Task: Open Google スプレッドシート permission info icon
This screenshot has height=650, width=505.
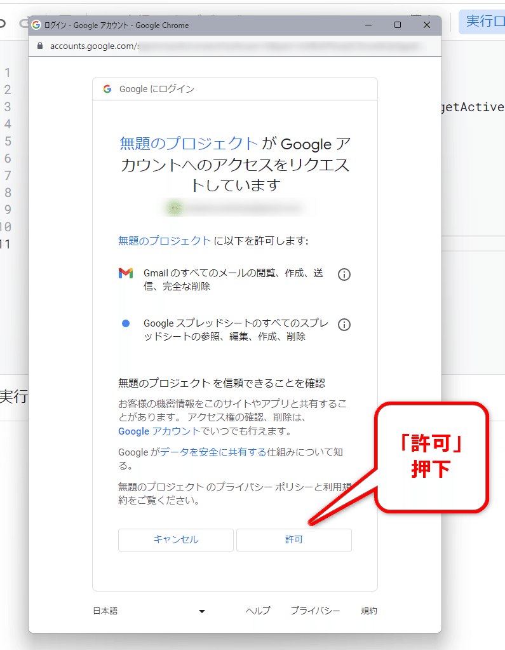Action: click(x=344, y=325)
